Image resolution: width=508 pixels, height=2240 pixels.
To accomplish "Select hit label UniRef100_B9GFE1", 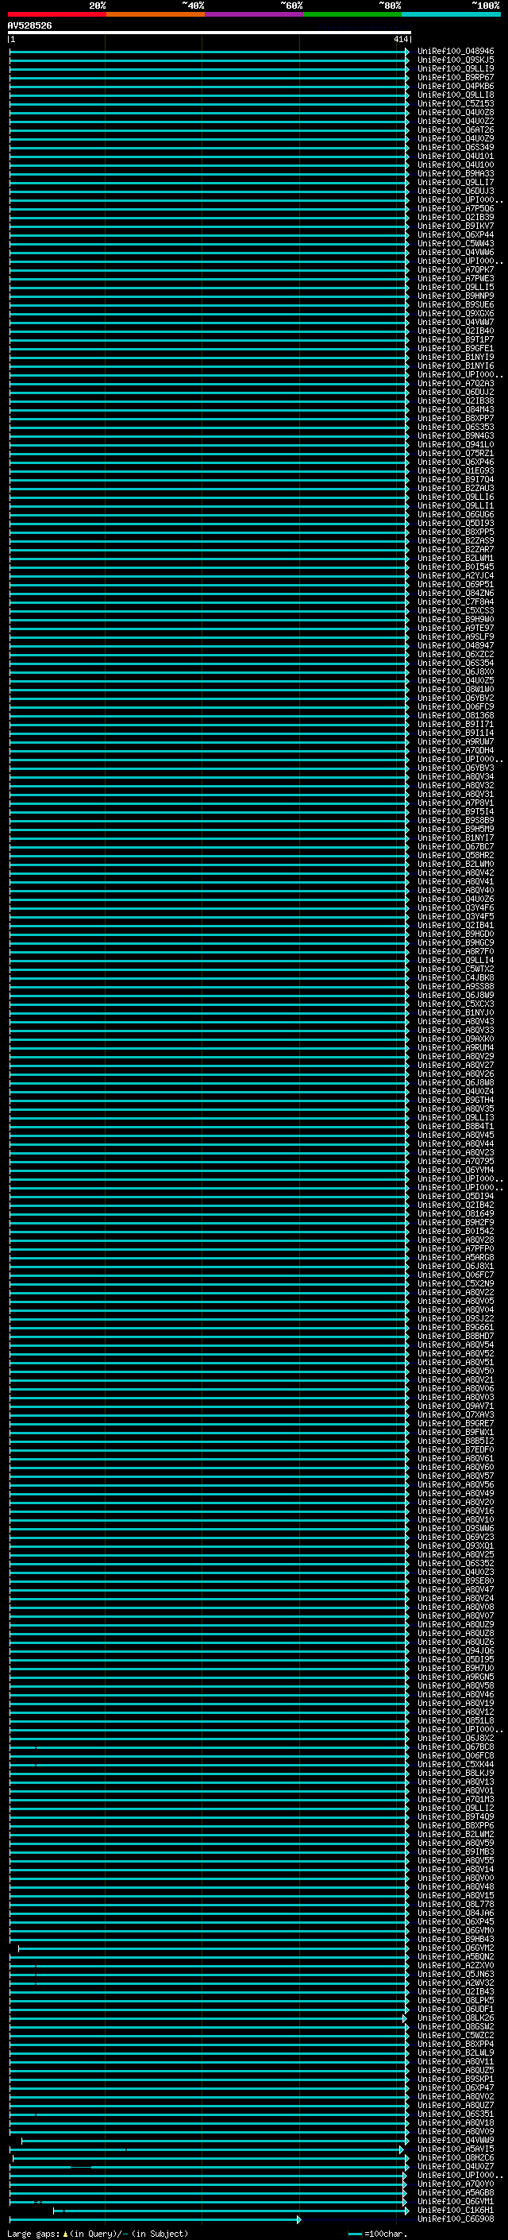I will click(x=456, y=349).
